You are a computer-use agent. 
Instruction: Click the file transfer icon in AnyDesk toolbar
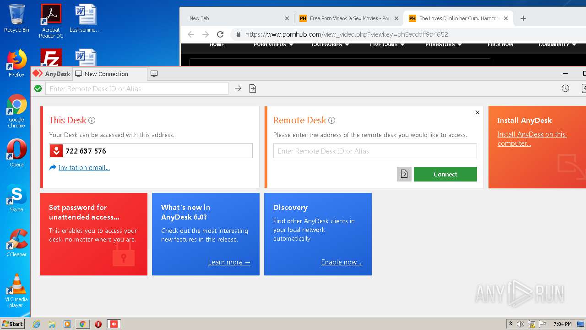(x=253, y=88)
